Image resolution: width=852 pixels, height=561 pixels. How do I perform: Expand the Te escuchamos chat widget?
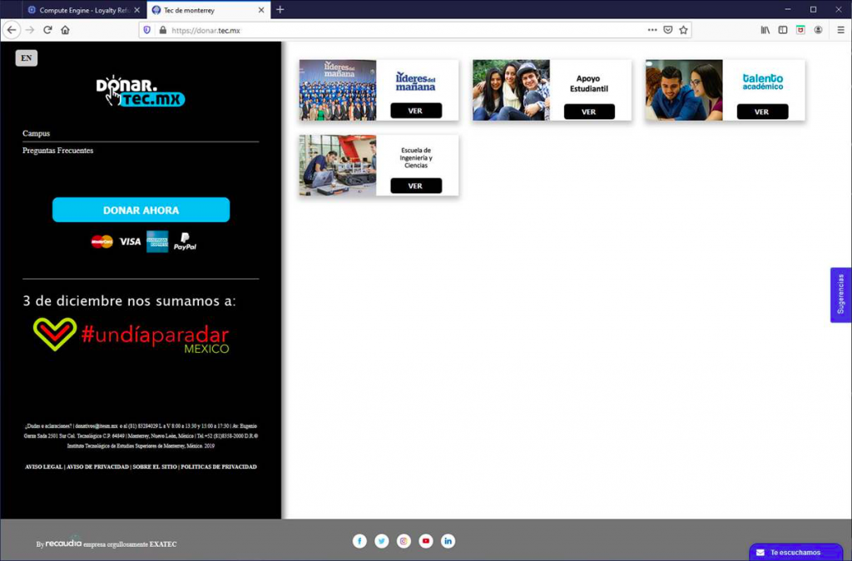click(795, 552)
